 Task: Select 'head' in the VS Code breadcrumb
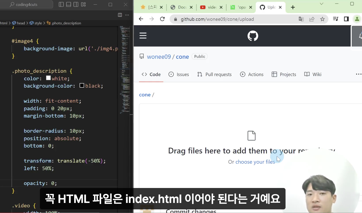coord(19,23)
